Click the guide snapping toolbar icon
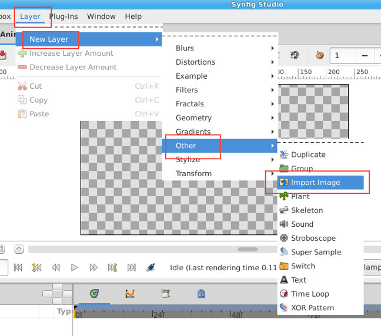Image resolution: width=381 pixels, height=336 pixels. 295,55
